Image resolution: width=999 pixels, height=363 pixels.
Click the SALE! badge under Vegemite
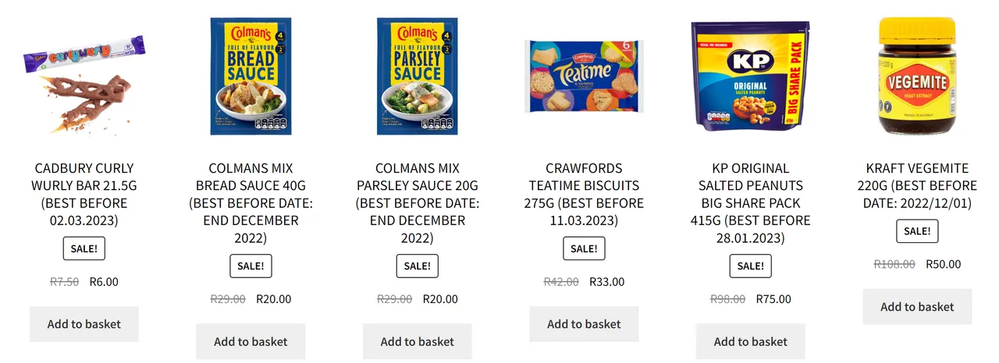[917, 231]
